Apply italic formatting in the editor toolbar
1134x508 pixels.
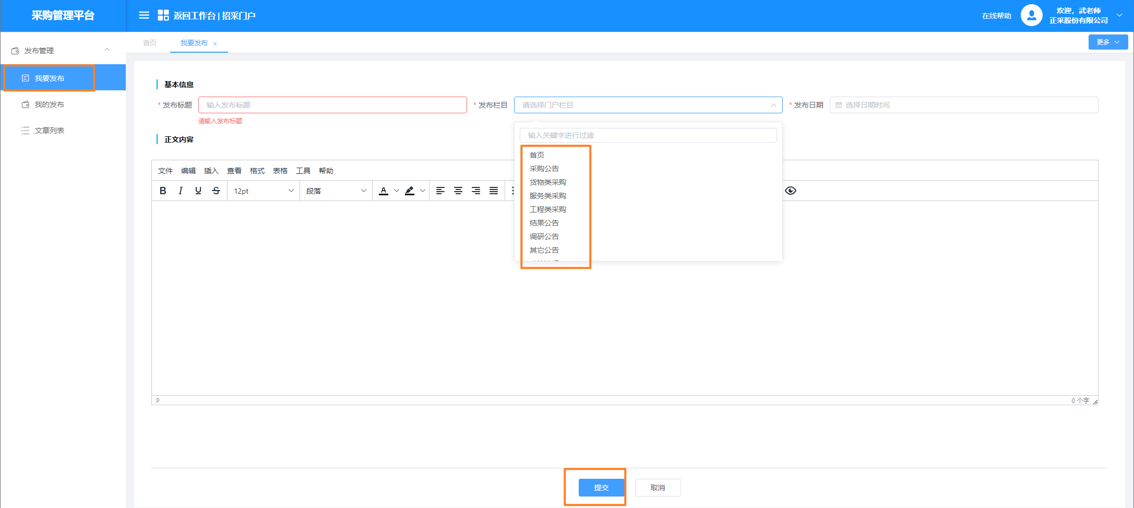point(181,191)
